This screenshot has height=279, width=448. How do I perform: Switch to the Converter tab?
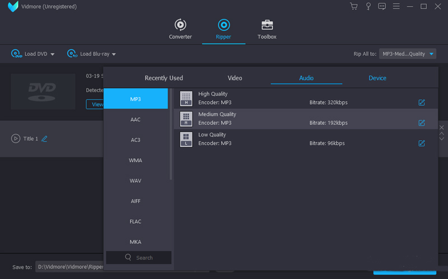[180, 29]
